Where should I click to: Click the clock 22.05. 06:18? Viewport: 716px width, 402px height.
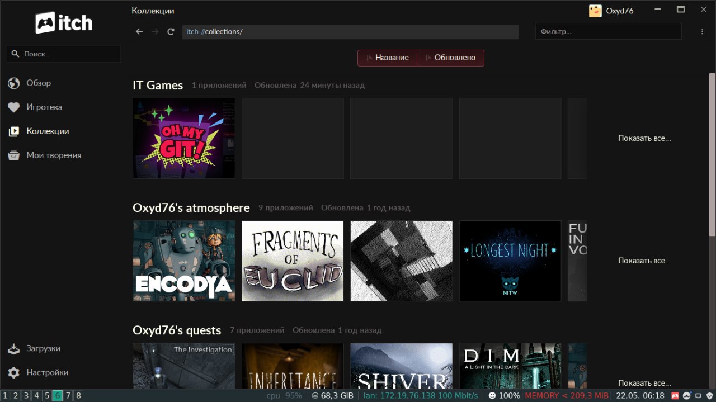tap(640, 396)
